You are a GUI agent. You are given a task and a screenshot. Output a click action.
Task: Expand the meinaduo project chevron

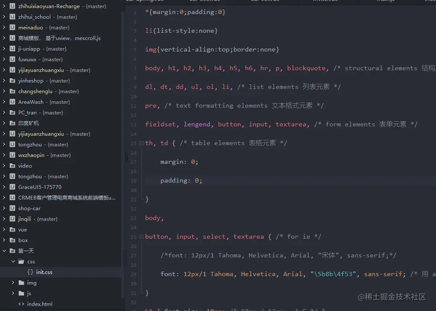[x=4, y=27]
